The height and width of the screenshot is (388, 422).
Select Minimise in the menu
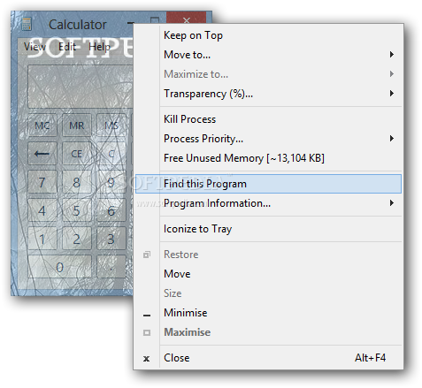[x=268, y=313]
